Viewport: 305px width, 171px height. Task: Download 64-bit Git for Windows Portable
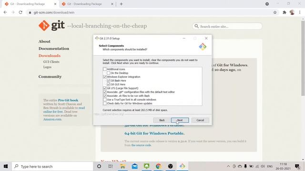tap(154, 133)
